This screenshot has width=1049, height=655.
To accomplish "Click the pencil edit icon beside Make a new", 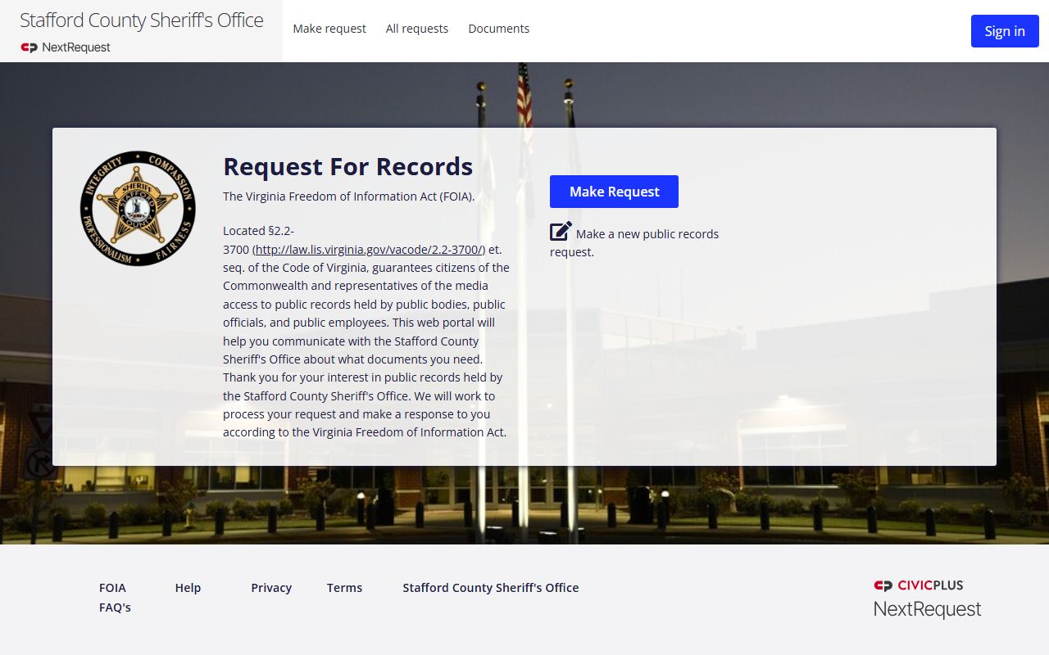I will (561, 232).
